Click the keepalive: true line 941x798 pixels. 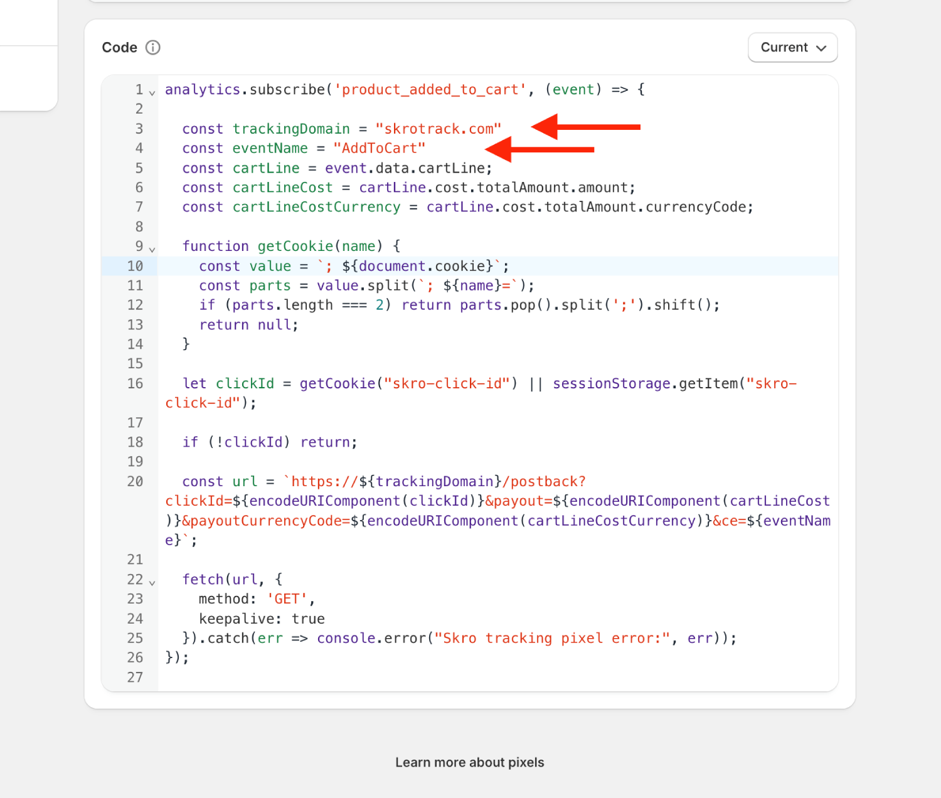(x=262, y=619)
